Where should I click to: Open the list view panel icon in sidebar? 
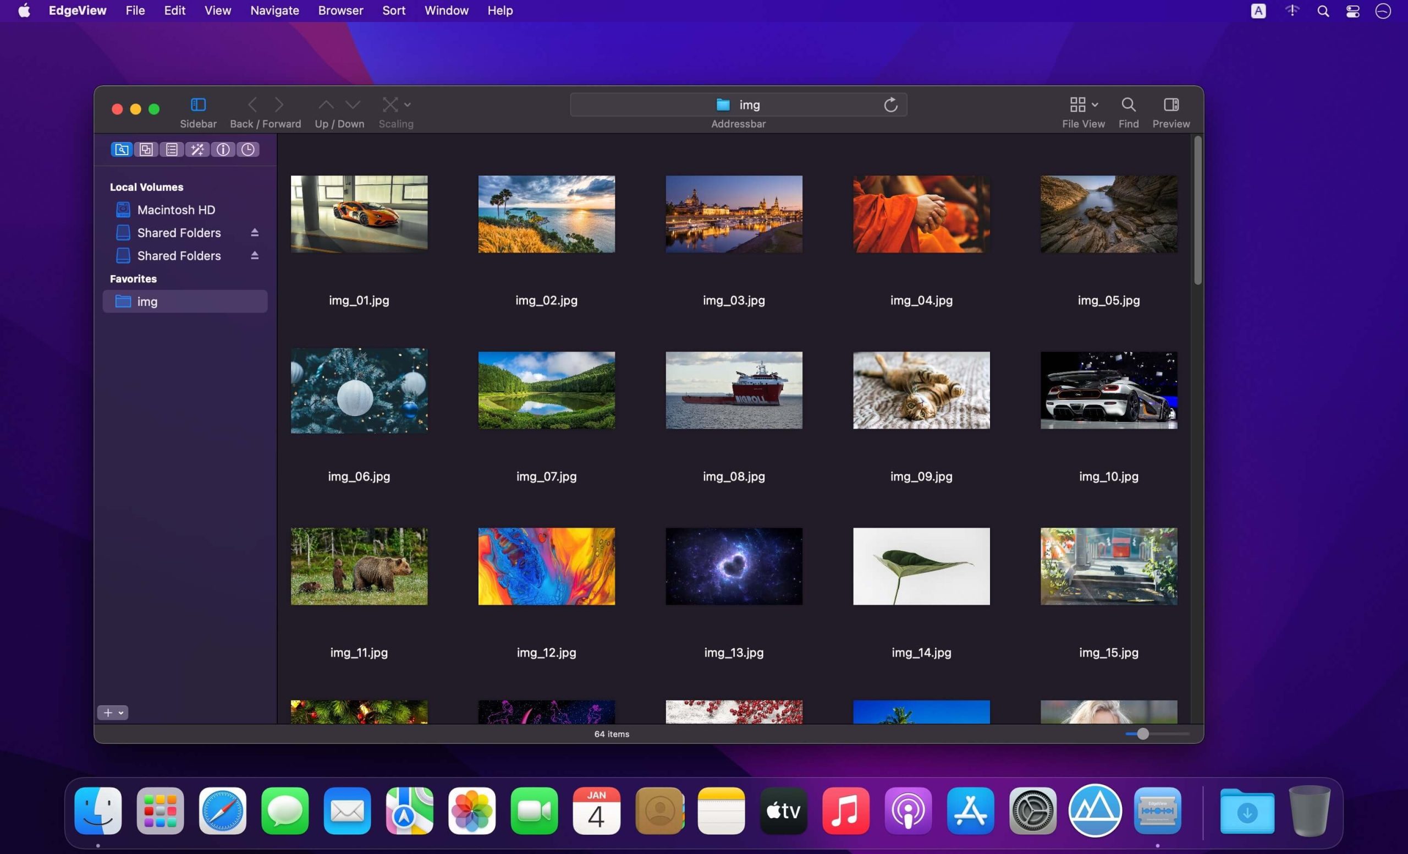tap(172, 149)
